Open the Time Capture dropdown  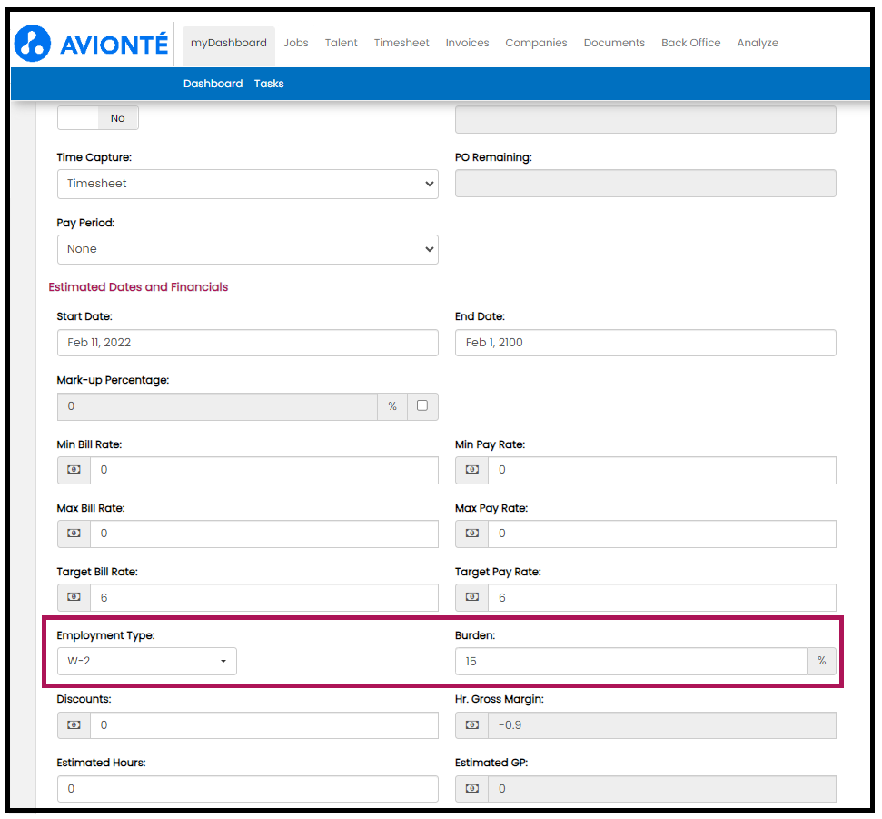[x=247, y=184]
